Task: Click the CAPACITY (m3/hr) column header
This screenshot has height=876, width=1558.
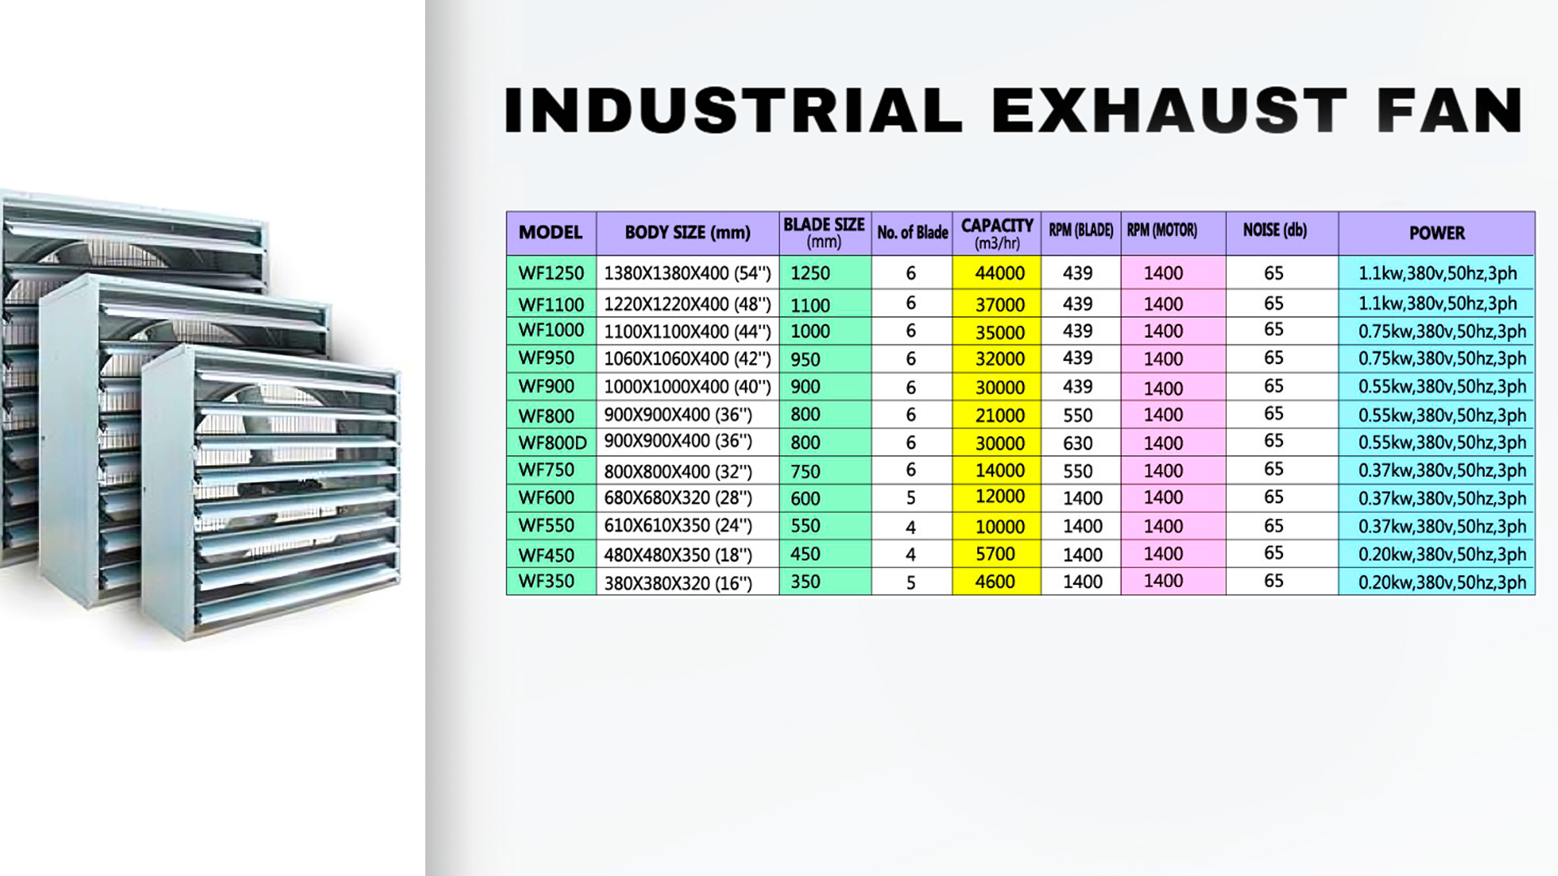Action: pyautogui.click(x=996, y=233)
